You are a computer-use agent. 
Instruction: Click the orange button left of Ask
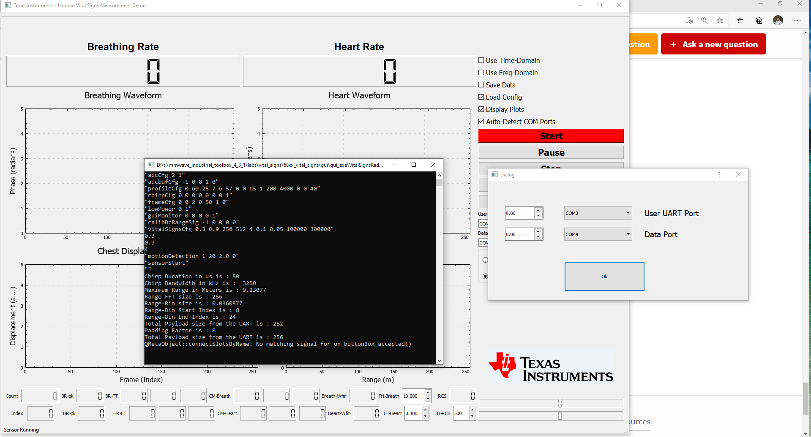point(643,44)
